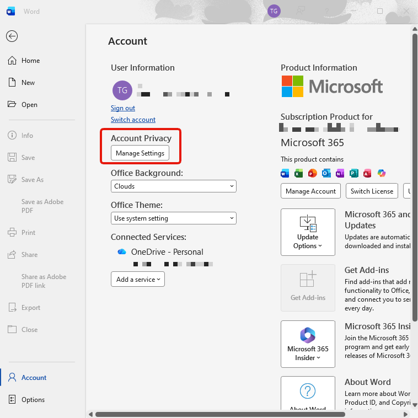Click the horizontal scrollbar thumb
The height and width of the screenshot is (418, 418).
(220, 414)
